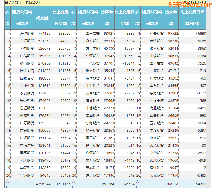Screen dimensions: 213x188
Task: Click the contract code rb2201 text
Action: pos(33,2)
